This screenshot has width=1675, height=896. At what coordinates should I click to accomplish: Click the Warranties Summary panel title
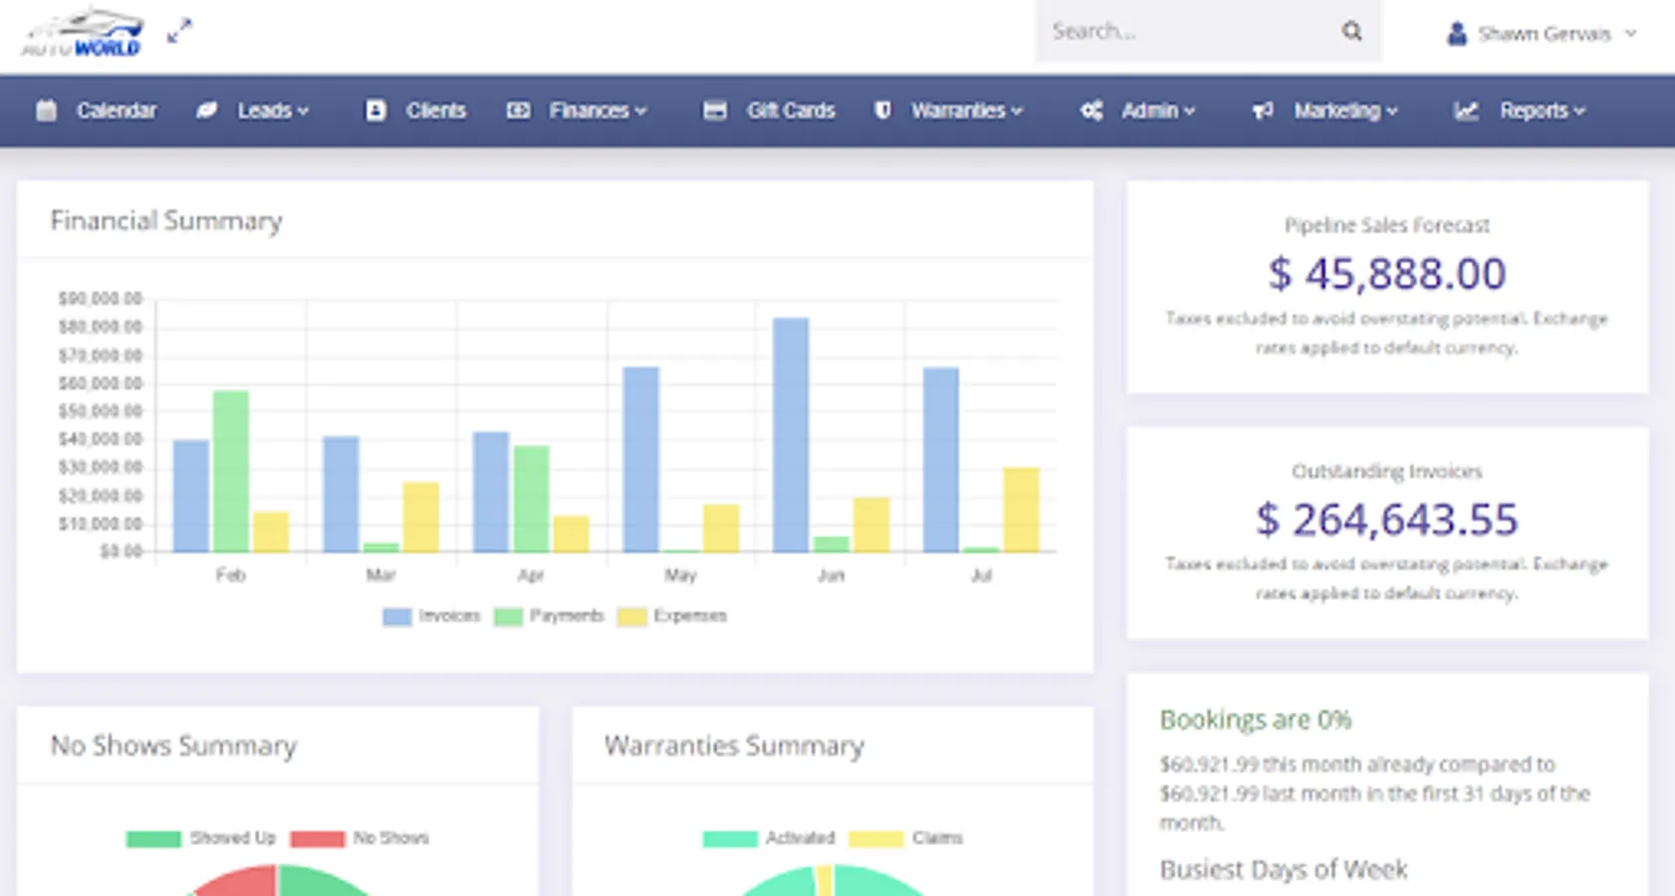click(734, 746)
